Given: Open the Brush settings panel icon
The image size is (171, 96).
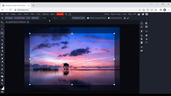Looking at the screenshot, I should [x=142, y=31].
